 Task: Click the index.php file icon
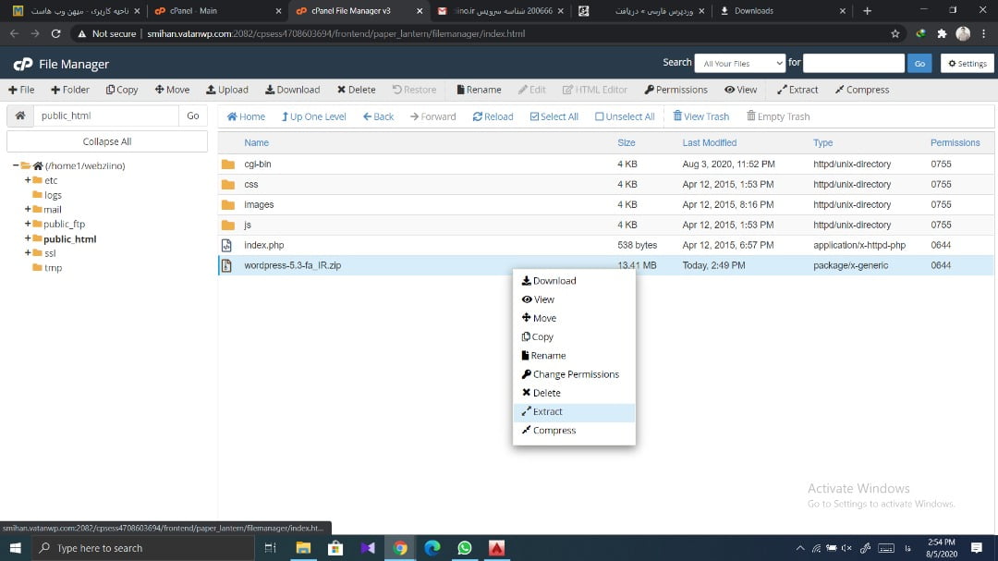[x=226, y=245]
